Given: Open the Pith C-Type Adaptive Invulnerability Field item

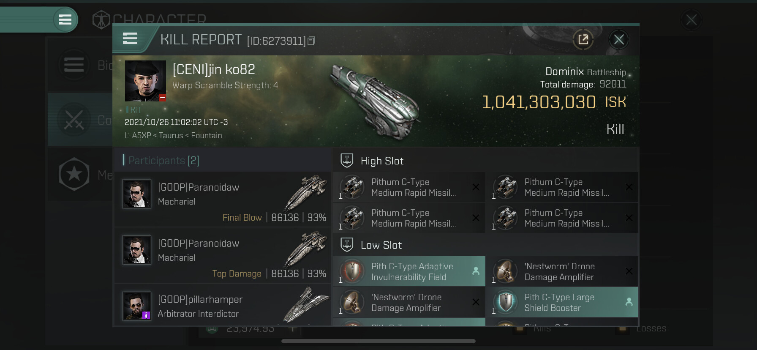Looking at the screenshot, I should click(x=409, y=271).
